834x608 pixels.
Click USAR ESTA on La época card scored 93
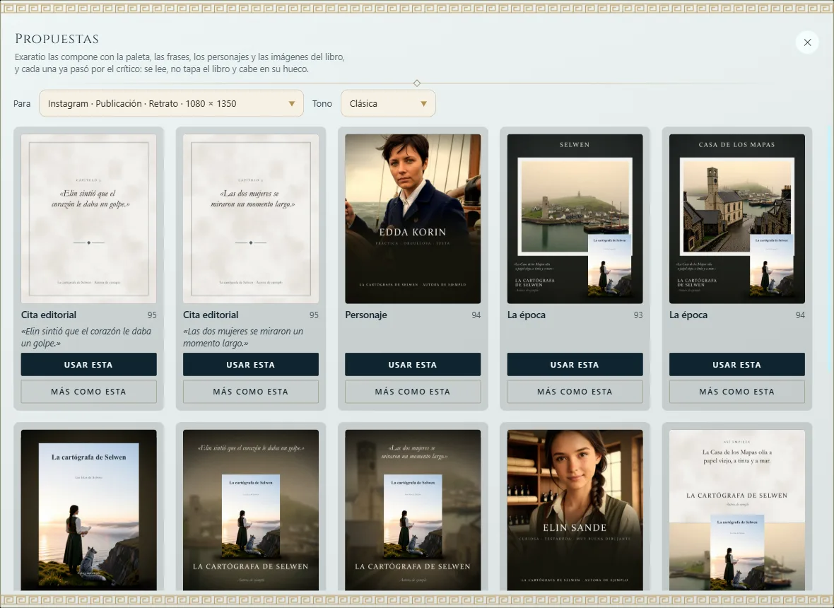click(575, 364)
